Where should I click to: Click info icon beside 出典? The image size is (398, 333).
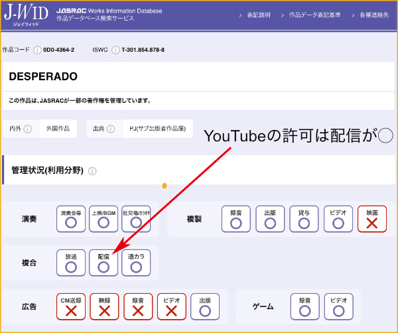pos(111,129)
